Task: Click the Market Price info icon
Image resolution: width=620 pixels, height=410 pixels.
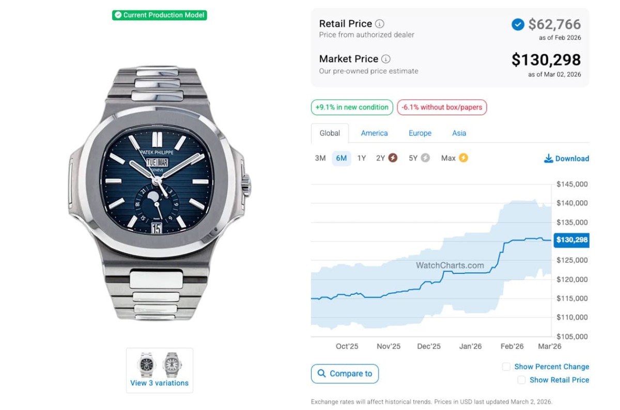Action: 386,59
